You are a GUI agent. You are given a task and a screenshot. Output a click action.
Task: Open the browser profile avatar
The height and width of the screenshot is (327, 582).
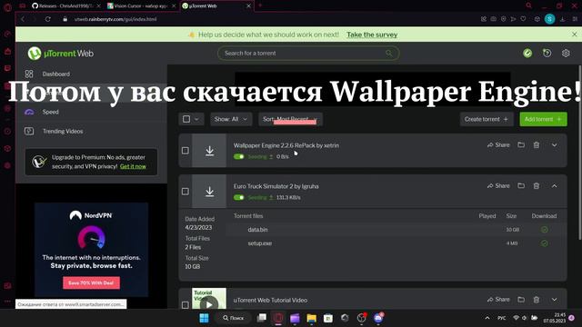click(x=549, y=19)
